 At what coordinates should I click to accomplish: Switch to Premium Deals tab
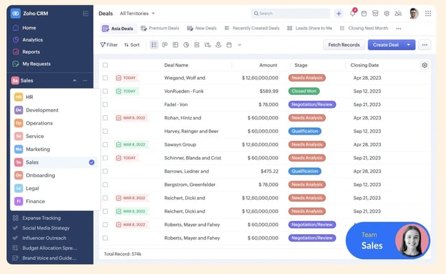(160, 28)
